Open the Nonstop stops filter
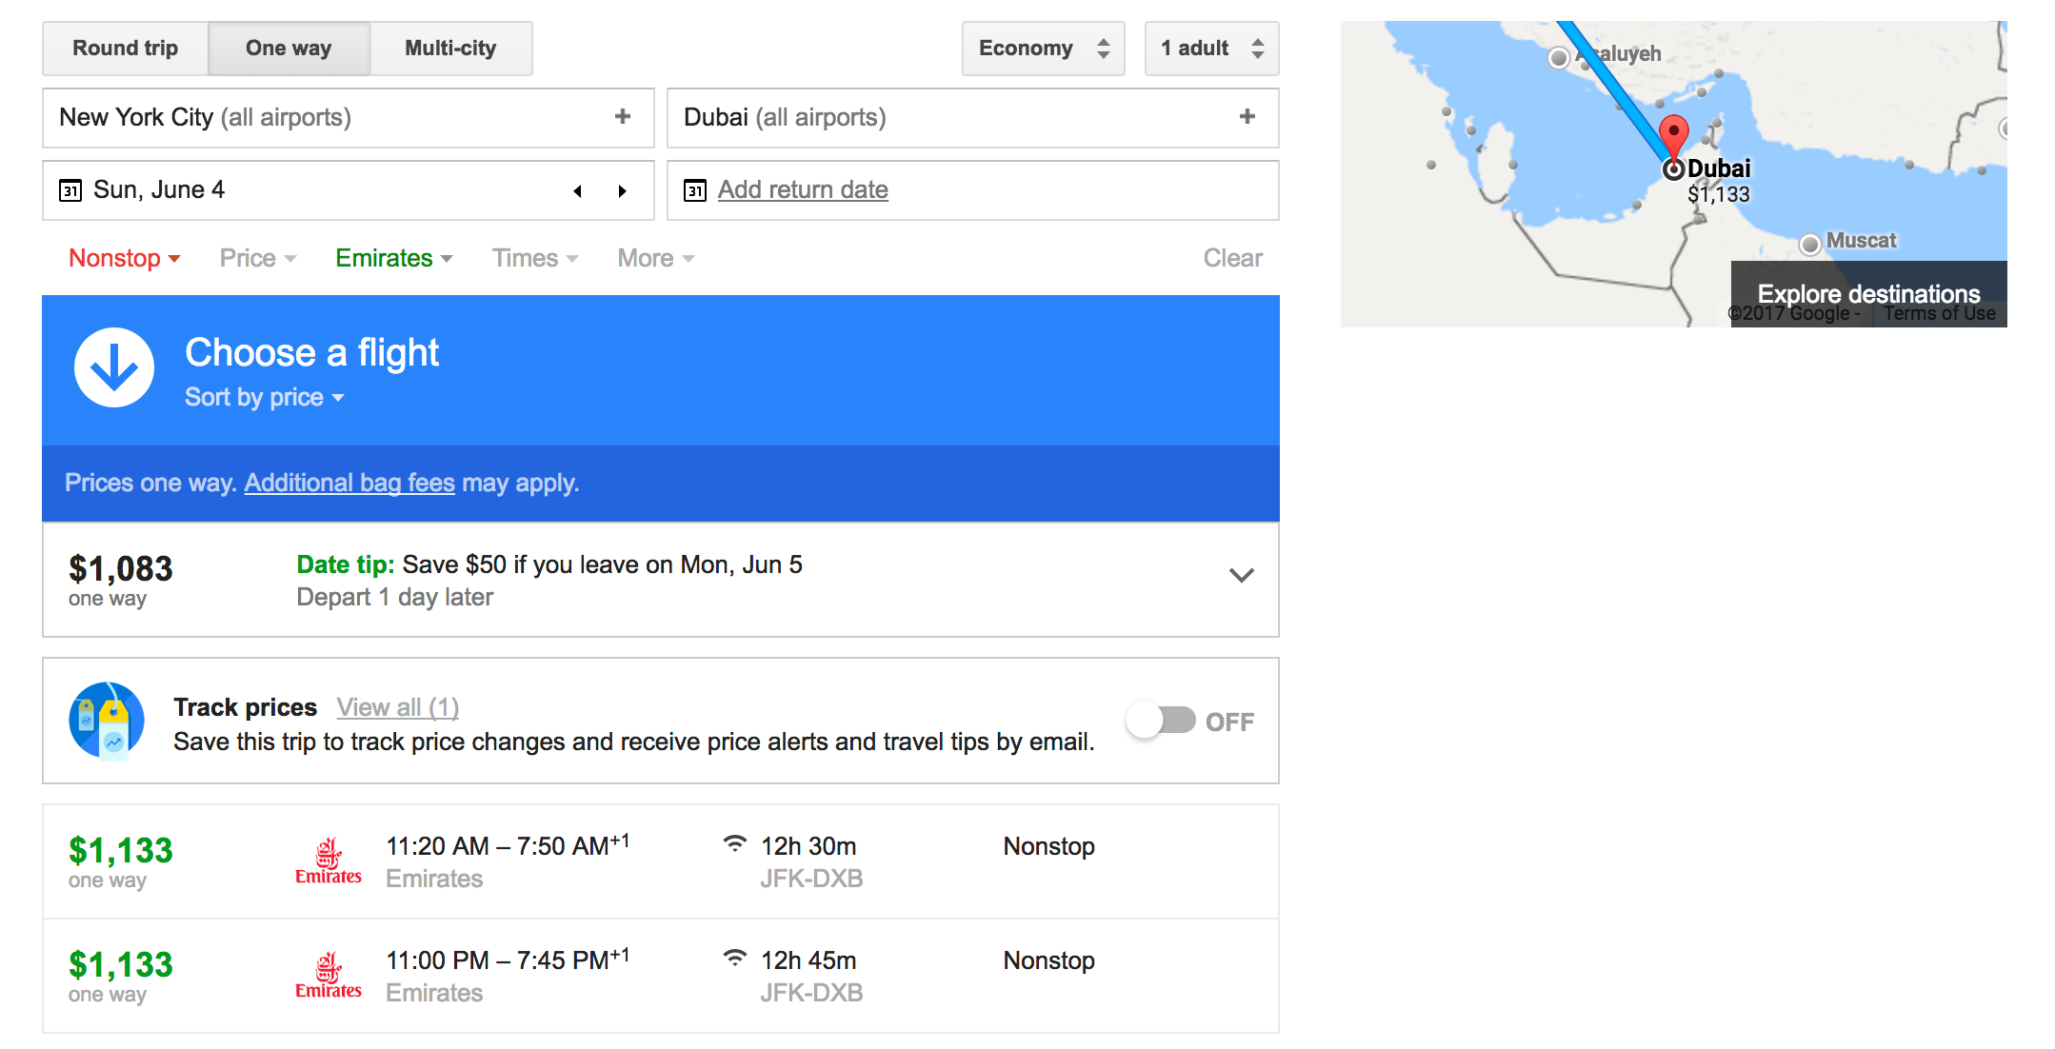Screen dimensions: 2055x1049 tap(124, 258)
